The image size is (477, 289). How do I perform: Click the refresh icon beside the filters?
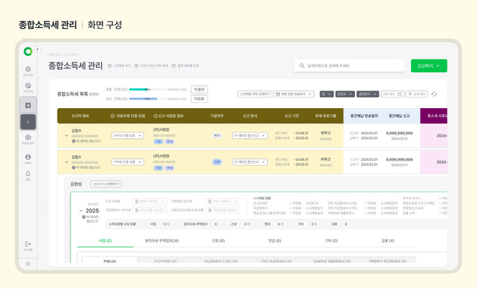click(x=434, y=93)
